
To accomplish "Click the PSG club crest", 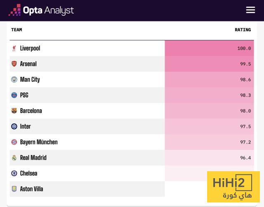I will click(x=14, y=95).
